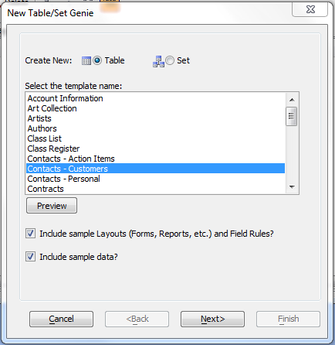The width and height of the screenshot is (335, 345).
Task: Toggle Include sample Layouts and Field Rules checkbox
Action: [30, 234]
